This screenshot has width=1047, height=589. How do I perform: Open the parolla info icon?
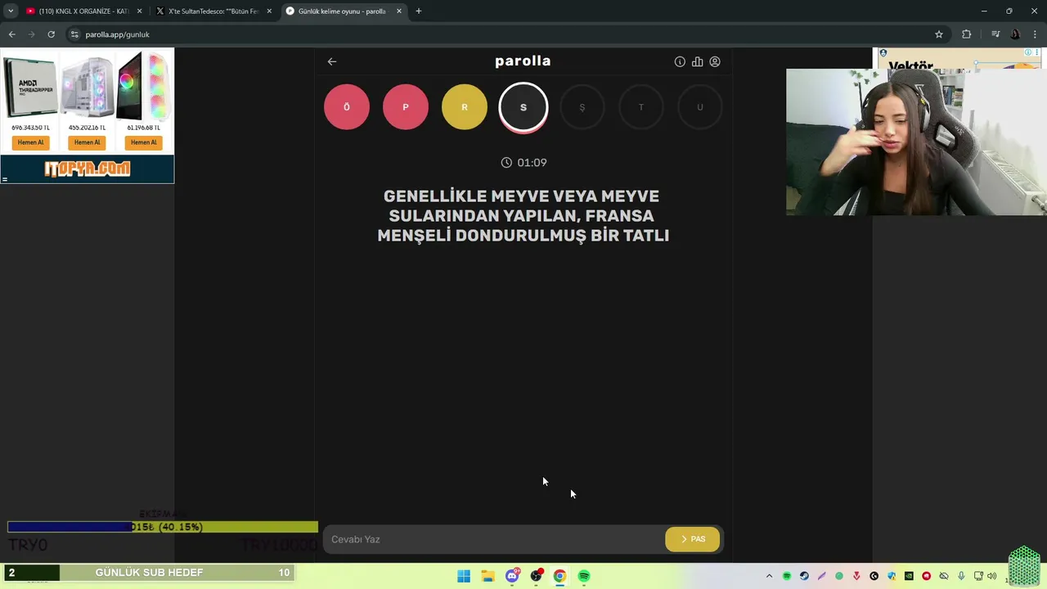click(x=680, y=61)
